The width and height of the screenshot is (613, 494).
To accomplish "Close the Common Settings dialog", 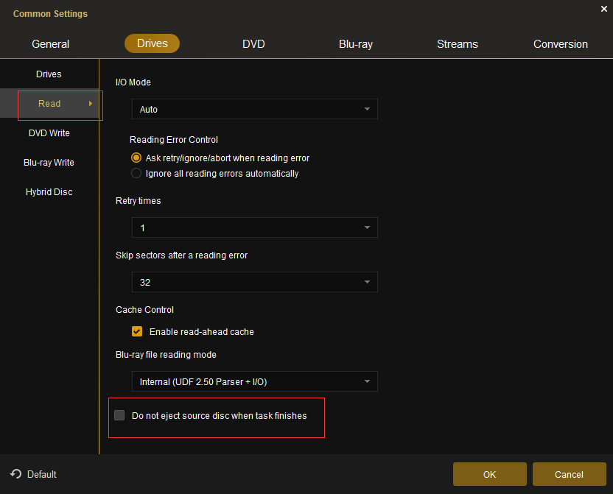I will (x=603, y=8).
